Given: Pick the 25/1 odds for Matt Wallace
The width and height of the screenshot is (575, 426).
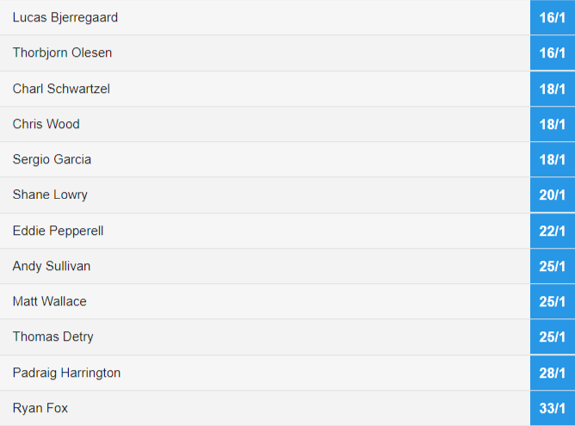Looking at the screenshot, I should tap(553, 301).
